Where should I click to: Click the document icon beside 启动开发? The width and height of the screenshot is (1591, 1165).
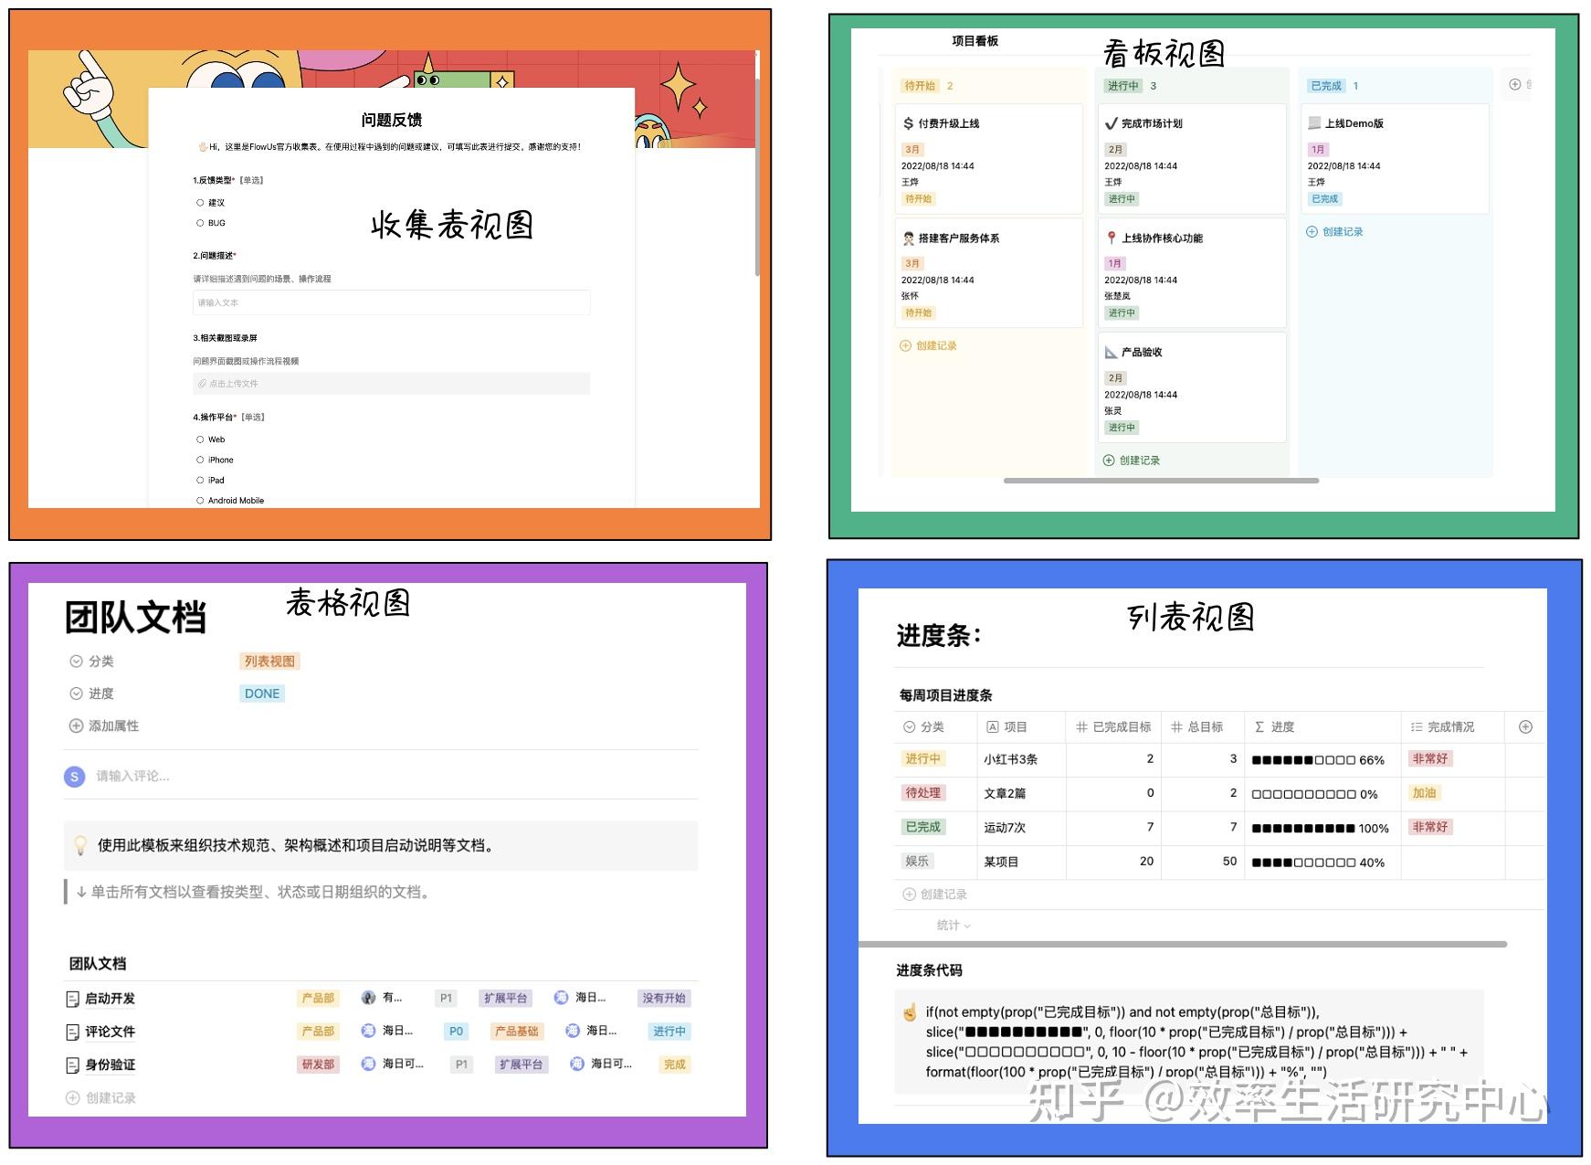tap(73, 999)
